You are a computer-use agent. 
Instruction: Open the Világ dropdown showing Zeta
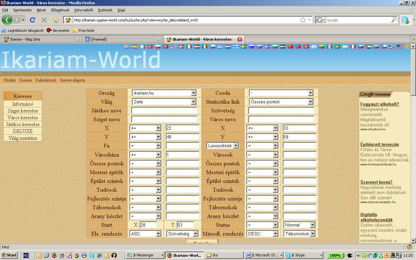164,102
